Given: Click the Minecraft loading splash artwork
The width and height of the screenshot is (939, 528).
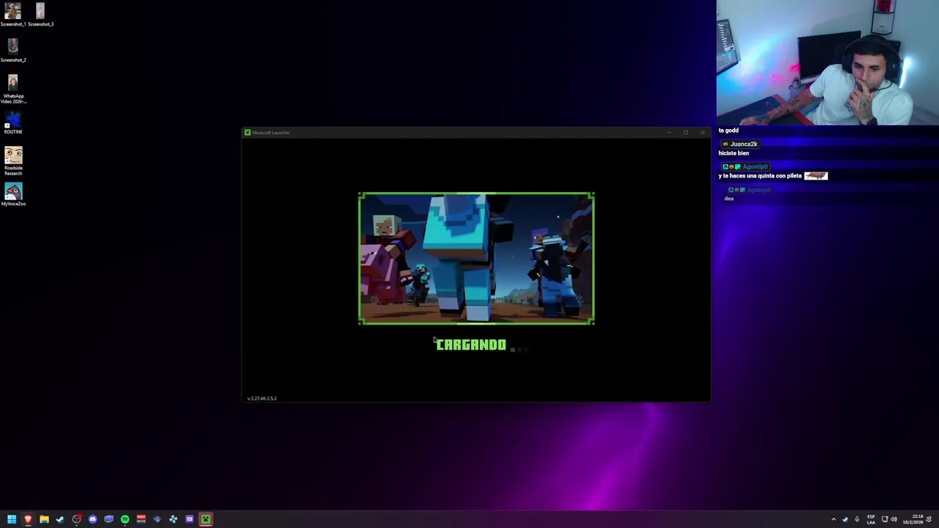Looking at the screenshot, I should tap(476, 258).
